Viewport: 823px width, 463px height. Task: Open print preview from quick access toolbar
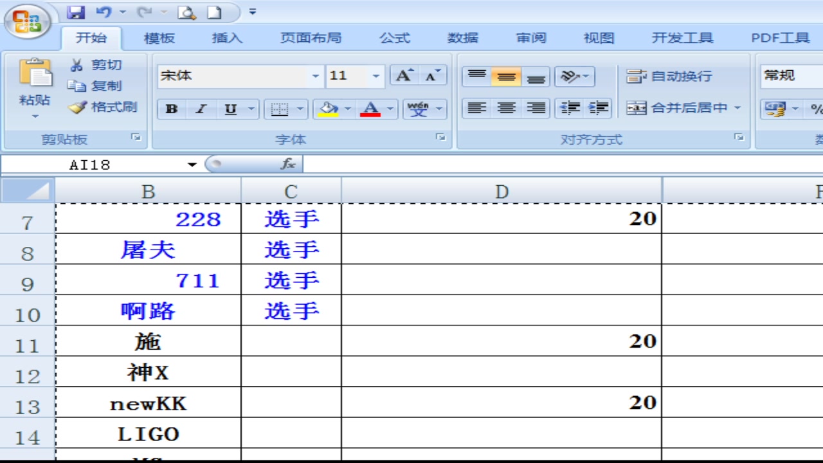pyautogui.click(x=186, y=12)
